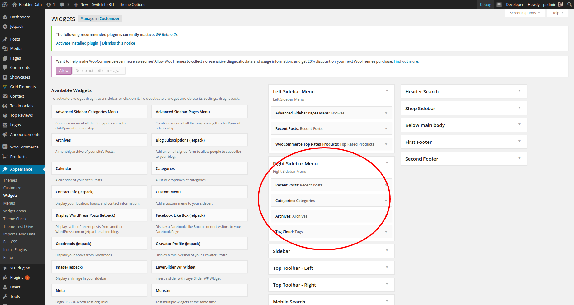Click No, do not bother me again
Viewport: 574px width, 305px height.
click(x=99, y=71)
